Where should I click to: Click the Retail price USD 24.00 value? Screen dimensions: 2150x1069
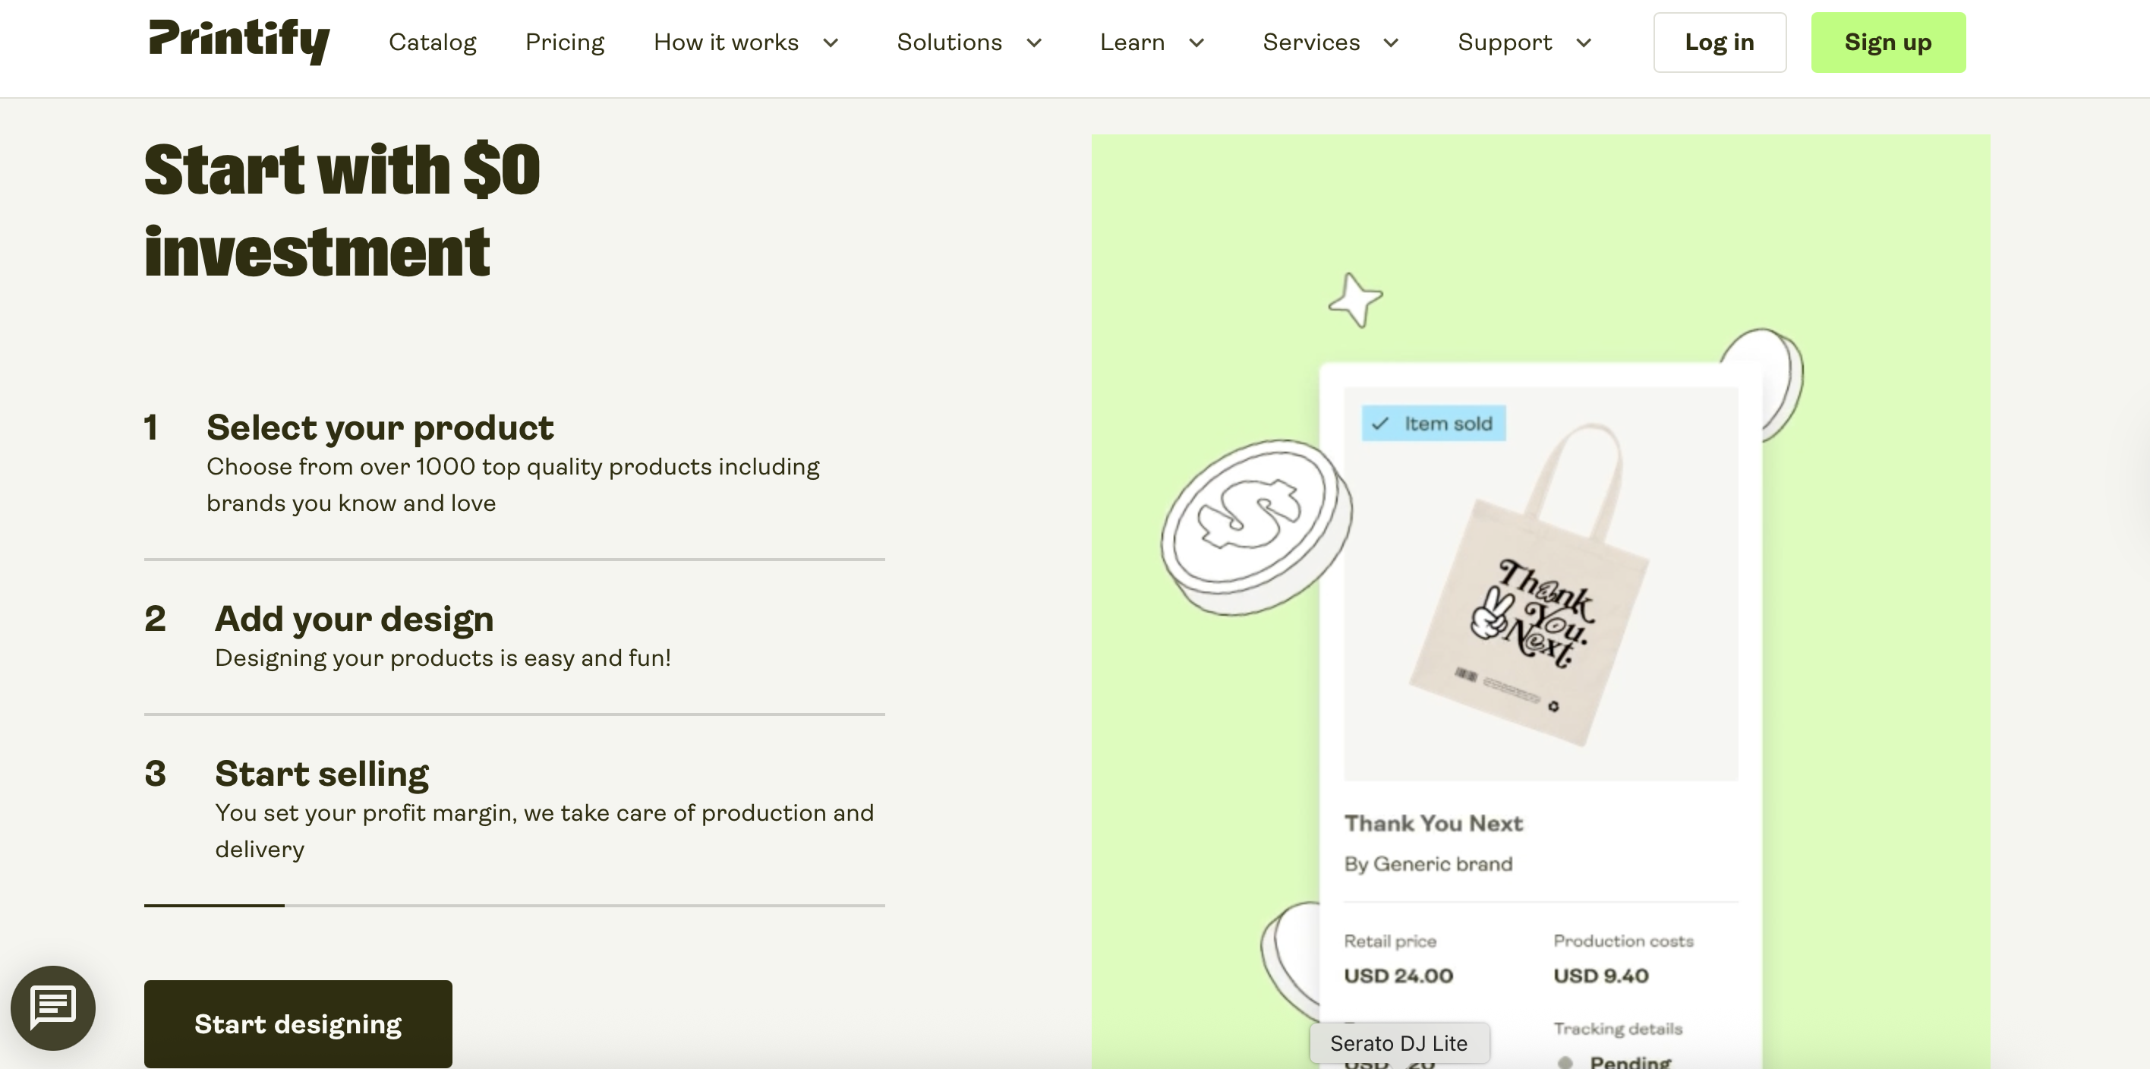point(1398,976)
